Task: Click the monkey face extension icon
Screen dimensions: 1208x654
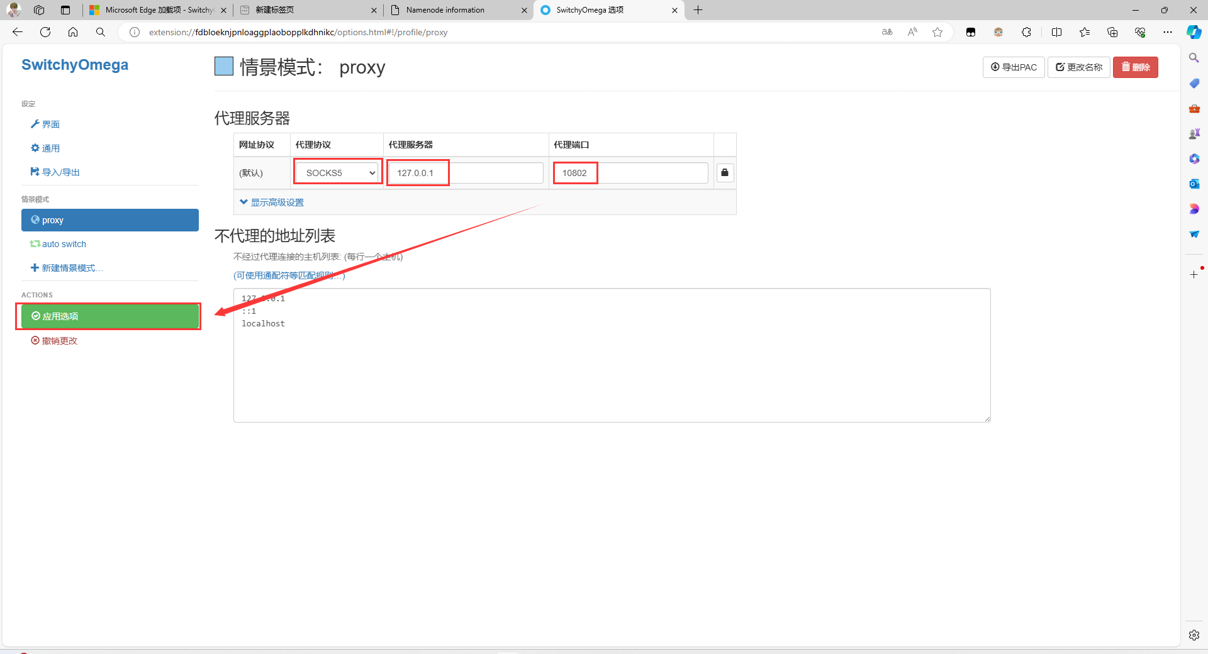Action: [998, 32]
